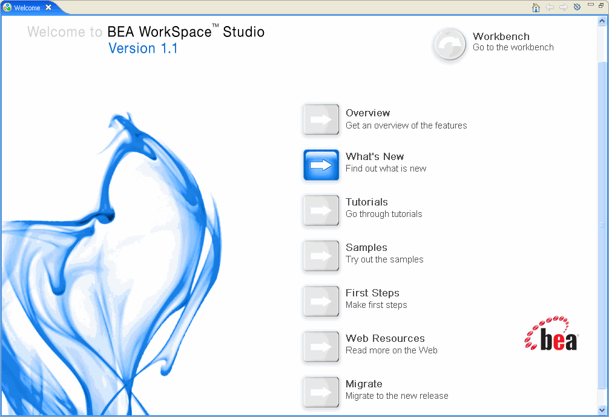Click the bea logo image
The image size is (609, 417).
(x=551, y=333)
